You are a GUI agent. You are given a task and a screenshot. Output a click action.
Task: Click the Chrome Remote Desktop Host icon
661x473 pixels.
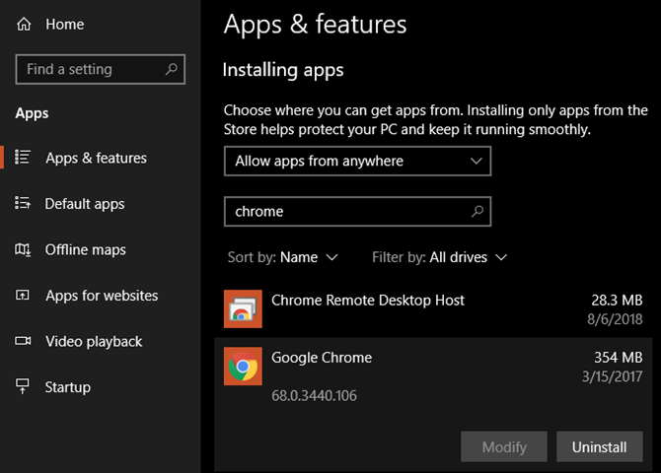pos(243,309)
